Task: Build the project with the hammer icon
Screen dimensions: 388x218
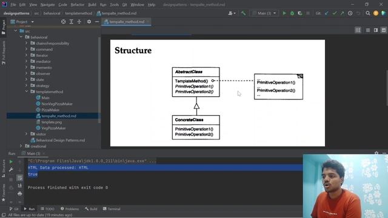Action: tap(244, 13)
